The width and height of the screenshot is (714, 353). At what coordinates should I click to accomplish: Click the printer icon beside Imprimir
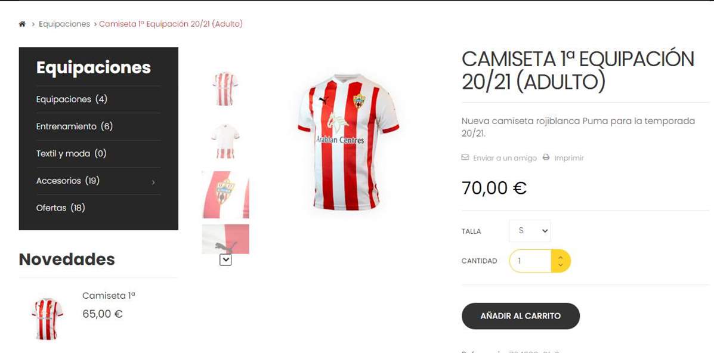tap(546, 157)
